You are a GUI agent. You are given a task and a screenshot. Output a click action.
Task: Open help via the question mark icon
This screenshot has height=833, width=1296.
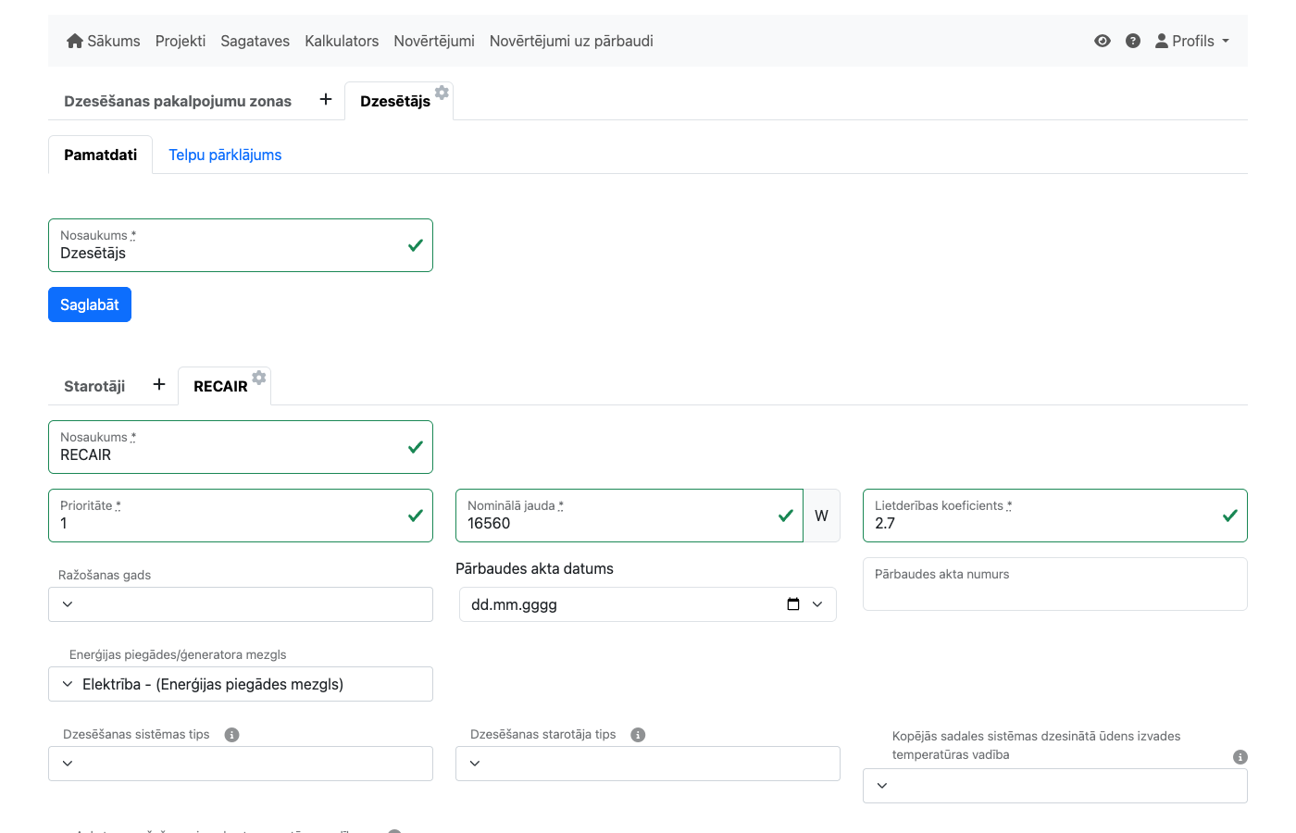click(x=1132, y=41)
